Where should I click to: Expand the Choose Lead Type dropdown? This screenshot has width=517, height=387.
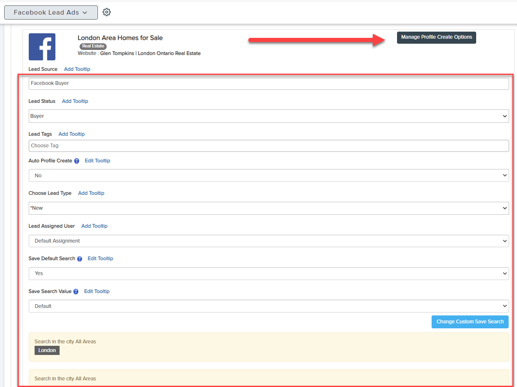pos(269,208)
